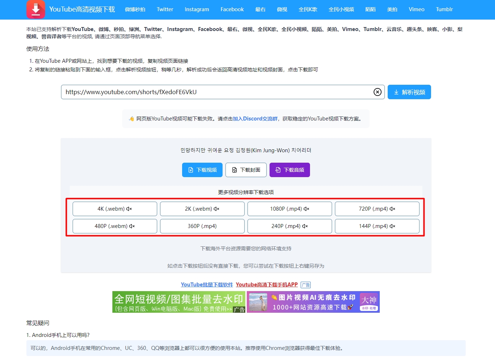Switch to 微博秒拍 in the top navigation

click(x=135, y=9)
